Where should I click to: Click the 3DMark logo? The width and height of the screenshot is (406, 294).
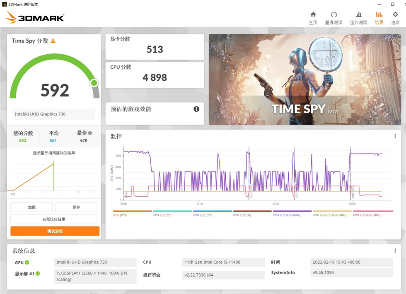pyautogui.click(x=35, y=17)
